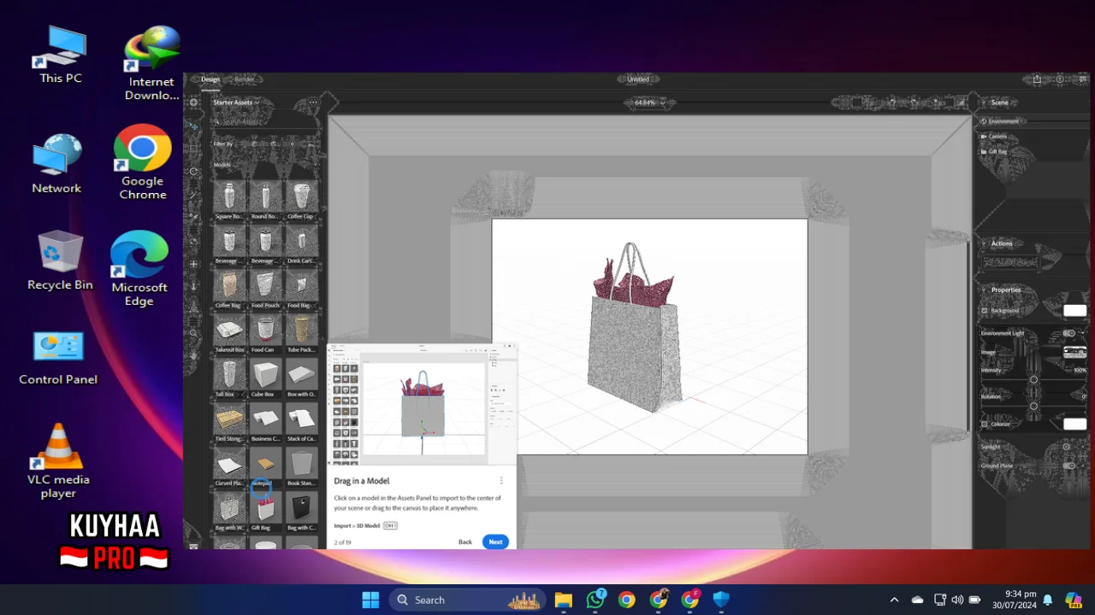Select the Zoom magnifier tool
This screenshot has height=615, width=1095.
[195, 333]
